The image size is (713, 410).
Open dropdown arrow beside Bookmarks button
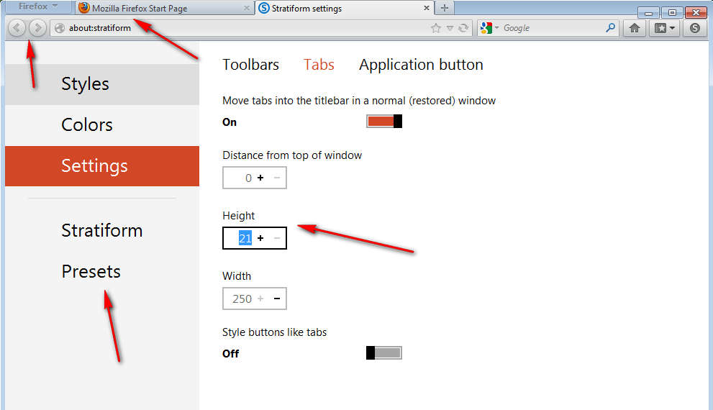(672, 28)
